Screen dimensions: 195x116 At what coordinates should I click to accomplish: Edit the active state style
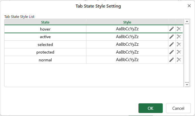coord(172,37)
